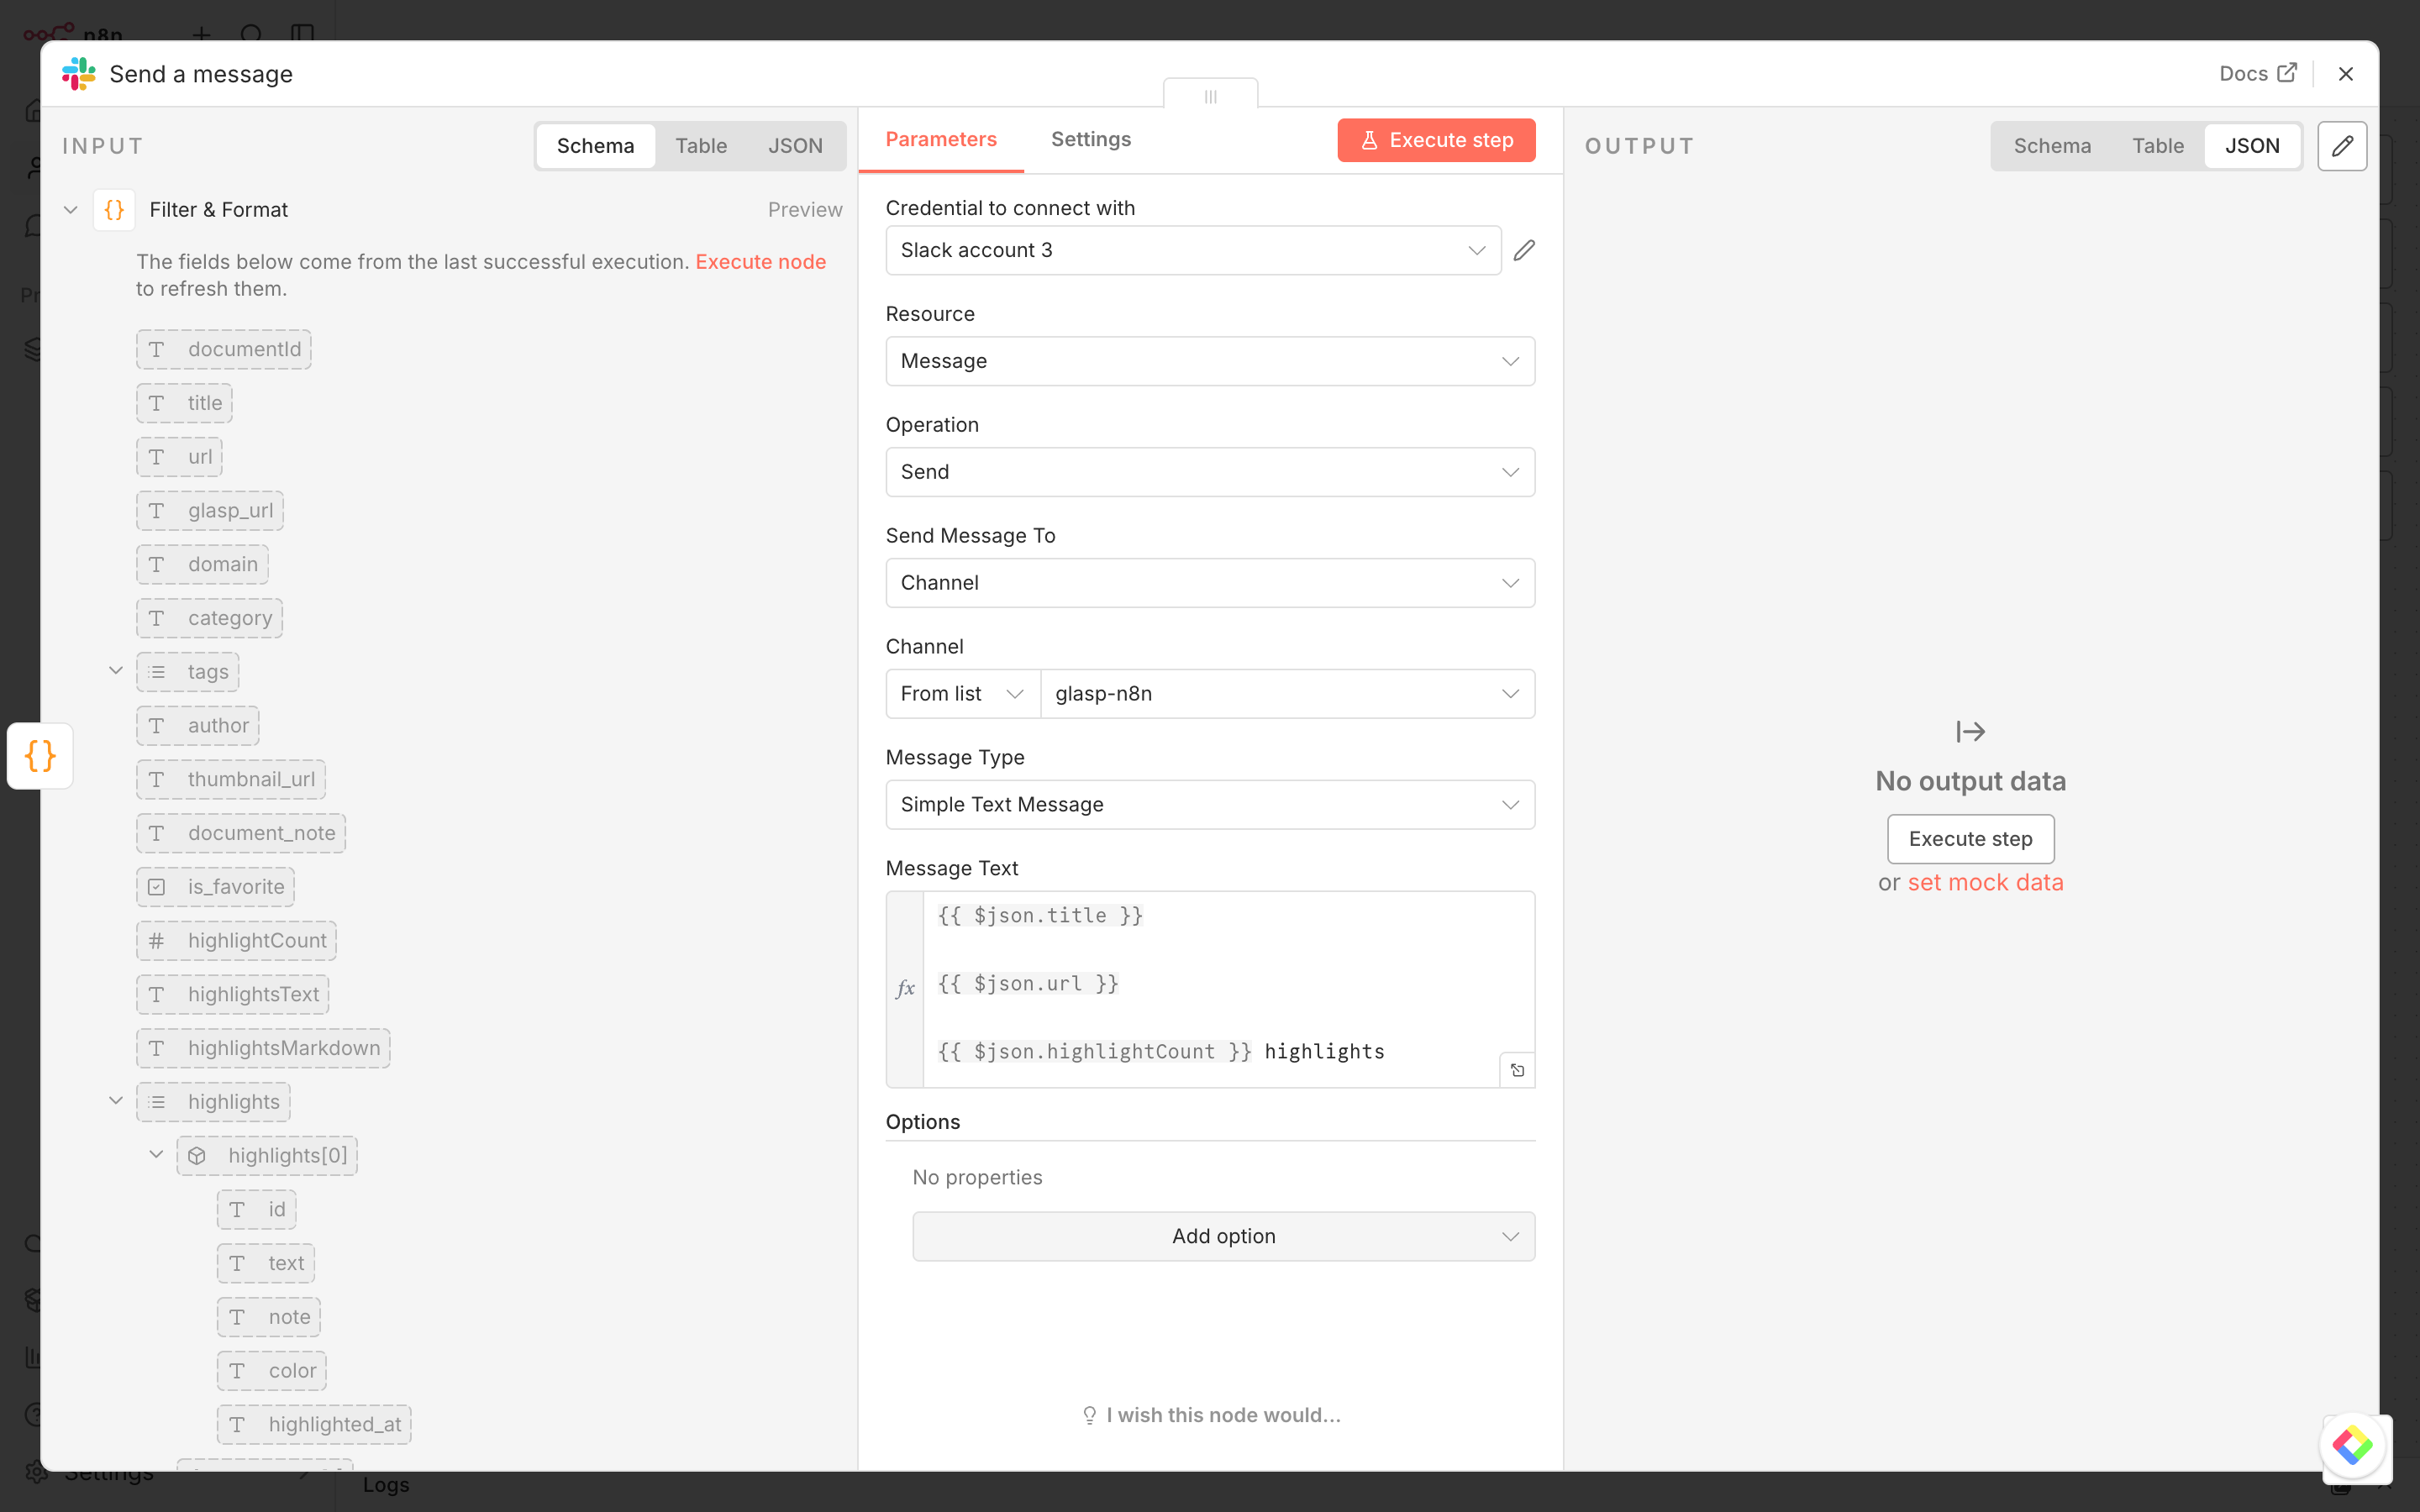Switch input view to Table
The image size is (2420, 1512).
point(700,146)
